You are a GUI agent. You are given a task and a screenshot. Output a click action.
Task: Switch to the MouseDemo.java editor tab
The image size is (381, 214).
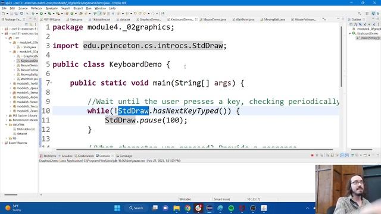[213, 20]
